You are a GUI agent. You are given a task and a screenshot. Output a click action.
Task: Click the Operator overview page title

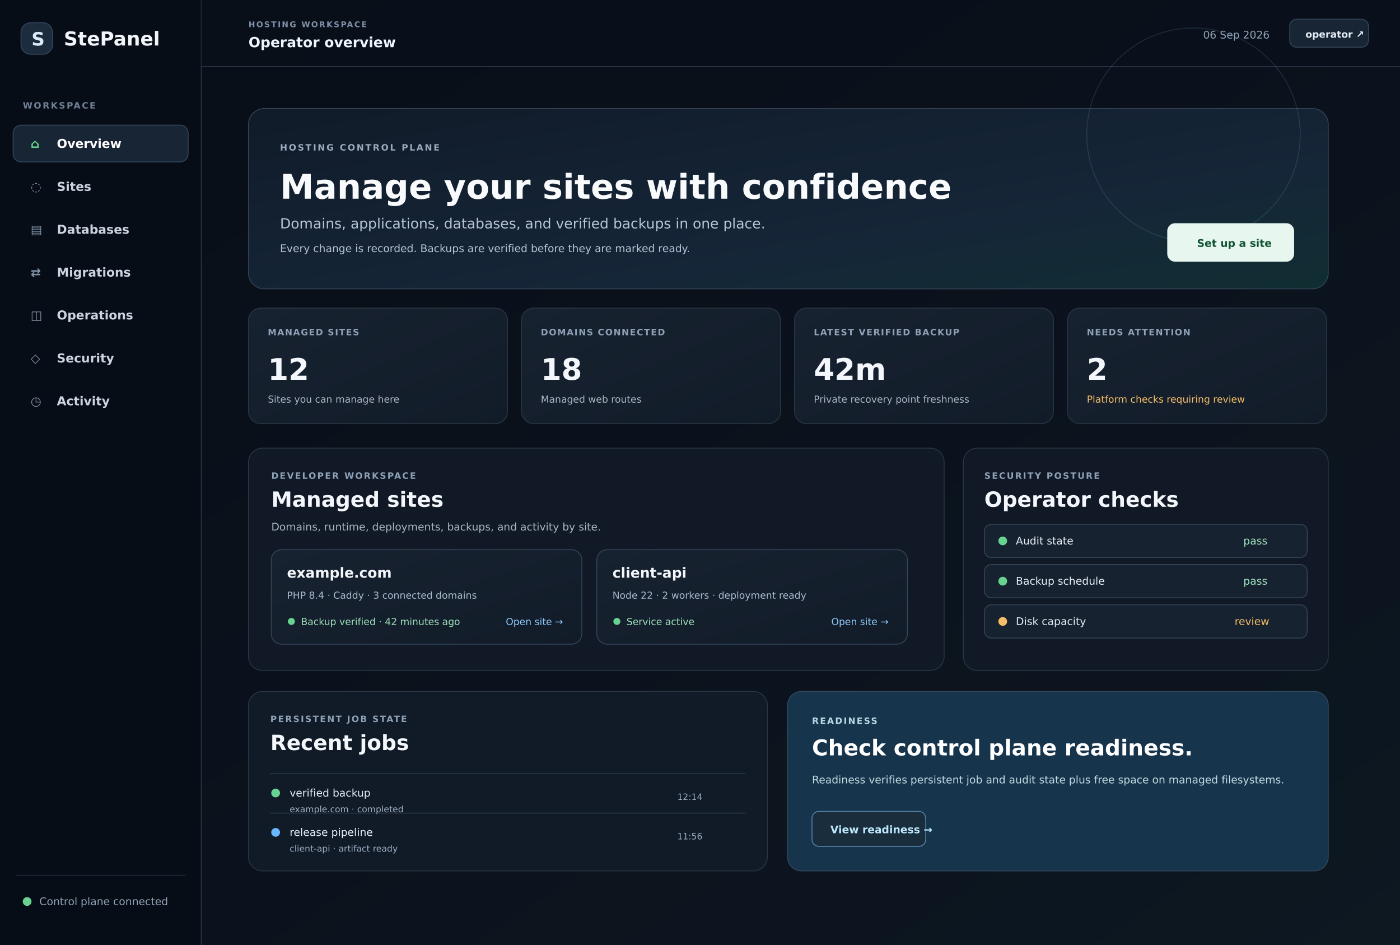[321, 42]
